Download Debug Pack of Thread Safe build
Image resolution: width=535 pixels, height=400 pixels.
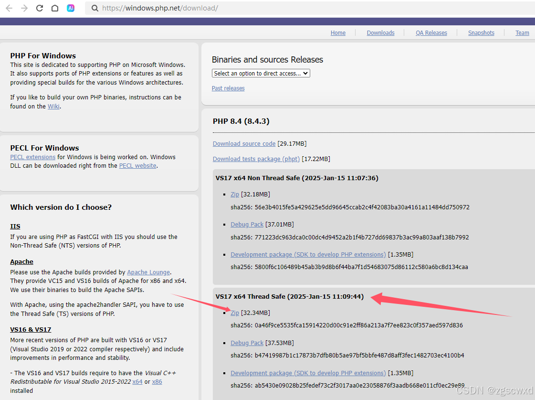click(x=247, y=343)
